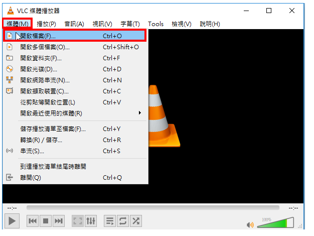The image size is (314, 236).
Task: Toggle fullscreen video mode
Action: coord(78,221)
